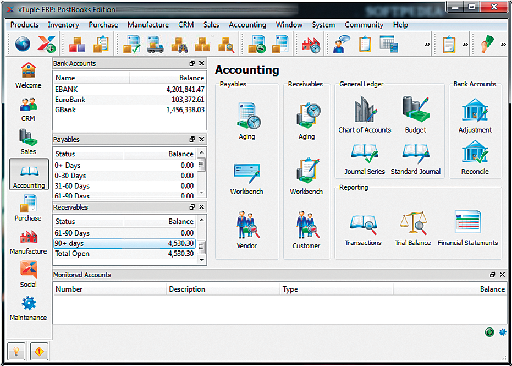The width and height of the screenshot is (512, 366).
Task: Click the xTuple download toolbar icon
Action: tap(47, 44)
